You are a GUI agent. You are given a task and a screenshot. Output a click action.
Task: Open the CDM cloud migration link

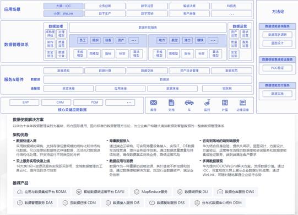[x=79, y=203]
